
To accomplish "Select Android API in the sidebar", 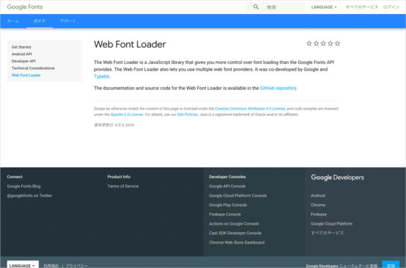I will [22, 54].
